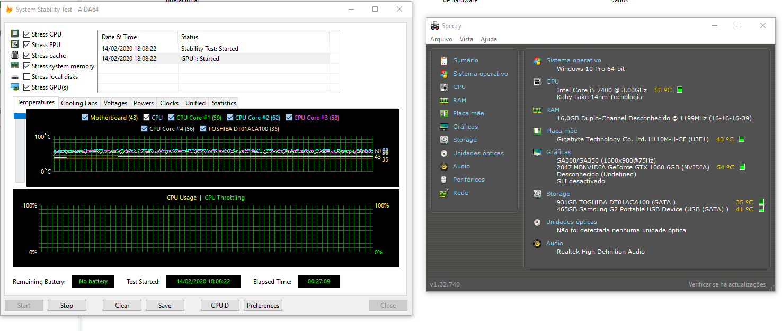Image resolution: width=782 pixels, height=331 pixels.
Task: Click the Clear button
Action: point(122,305)
